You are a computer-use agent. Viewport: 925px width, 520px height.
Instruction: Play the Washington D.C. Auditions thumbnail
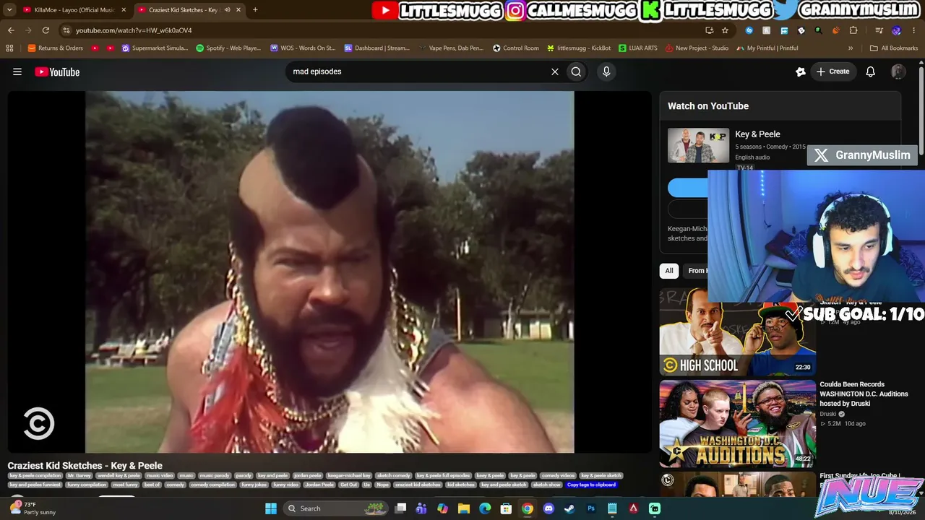(737, 424)
